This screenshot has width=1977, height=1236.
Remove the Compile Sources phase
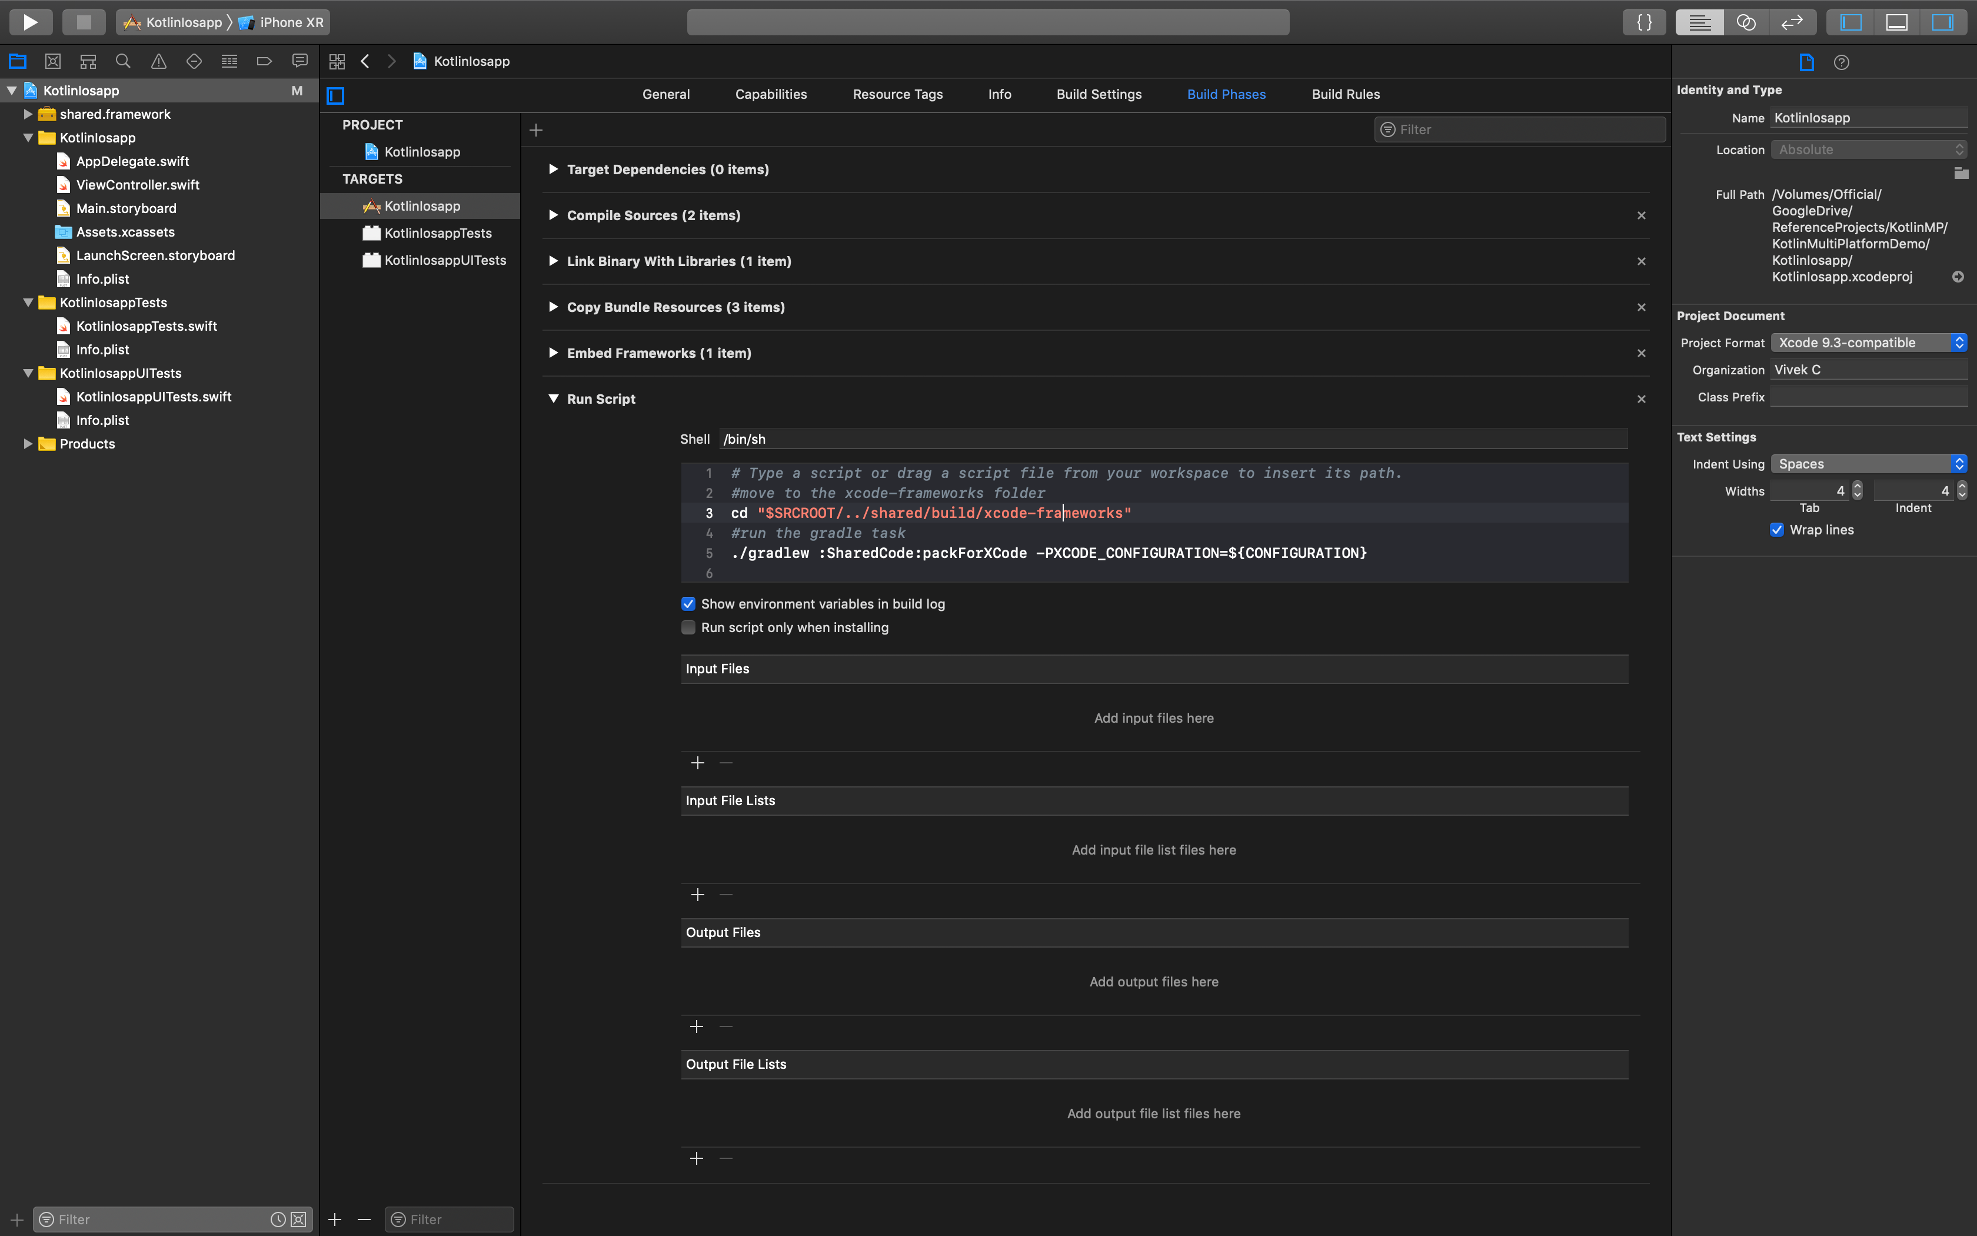pyautogui.click(x=1641, y=216)
